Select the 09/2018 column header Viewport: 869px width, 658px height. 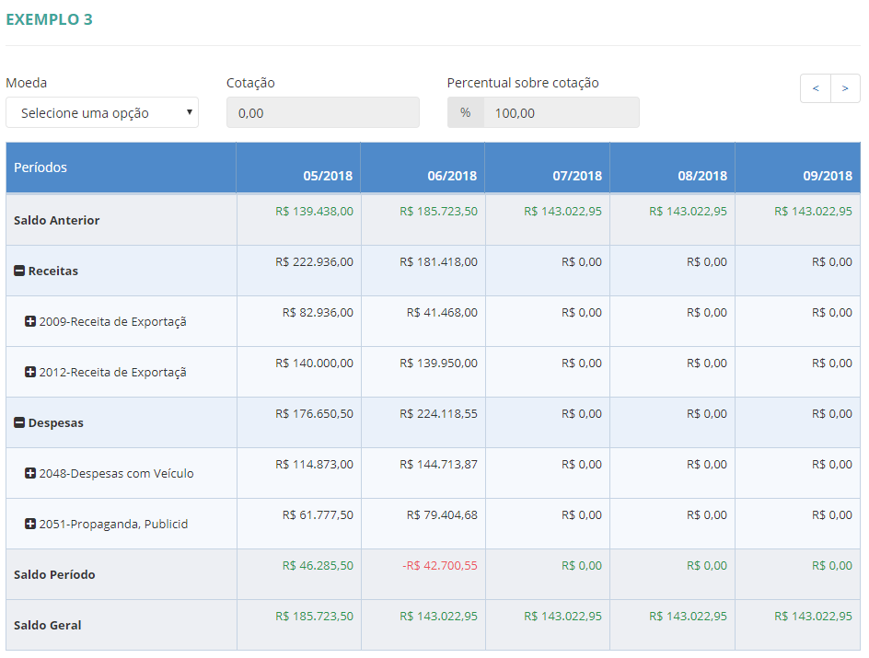828,176
